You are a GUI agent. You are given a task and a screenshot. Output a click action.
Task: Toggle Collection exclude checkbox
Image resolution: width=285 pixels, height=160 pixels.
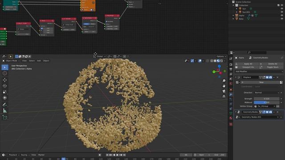[278, 5]
